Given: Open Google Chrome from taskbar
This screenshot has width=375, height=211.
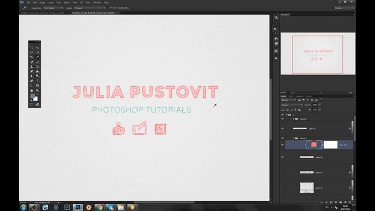Looking at the screenshot, I should tap(100, 207).
